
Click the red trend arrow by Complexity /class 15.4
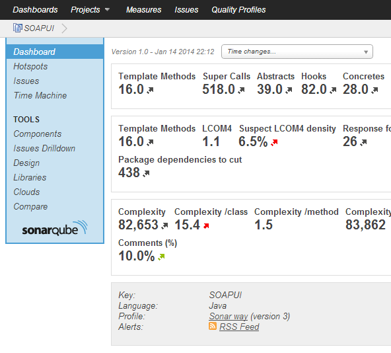[206, 225]
